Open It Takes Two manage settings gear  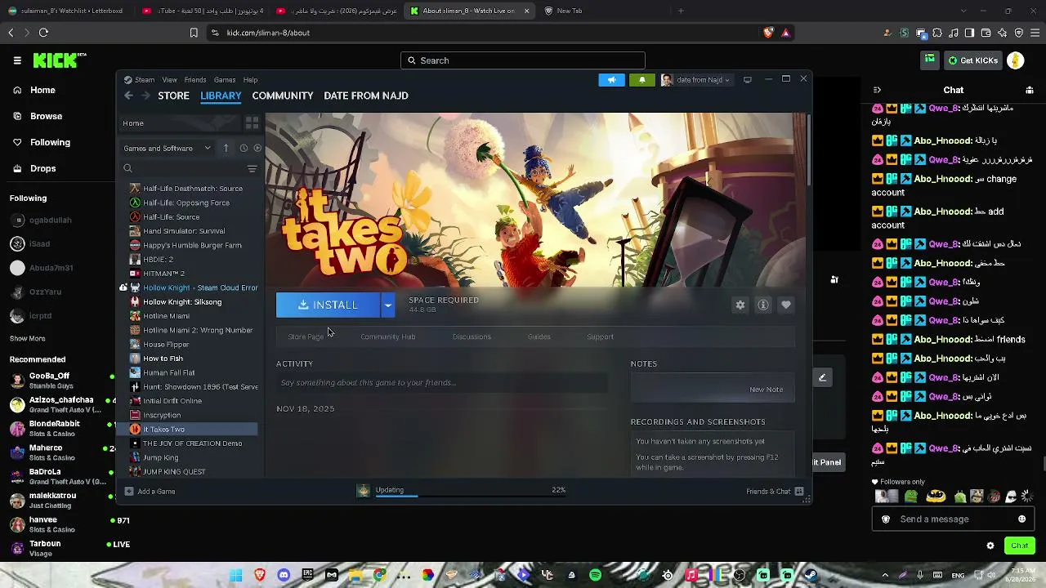[x=740, y=305]
